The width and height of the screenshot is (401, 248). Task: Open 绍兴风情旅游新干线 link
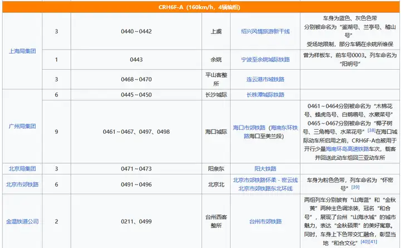tap(265, 31)
